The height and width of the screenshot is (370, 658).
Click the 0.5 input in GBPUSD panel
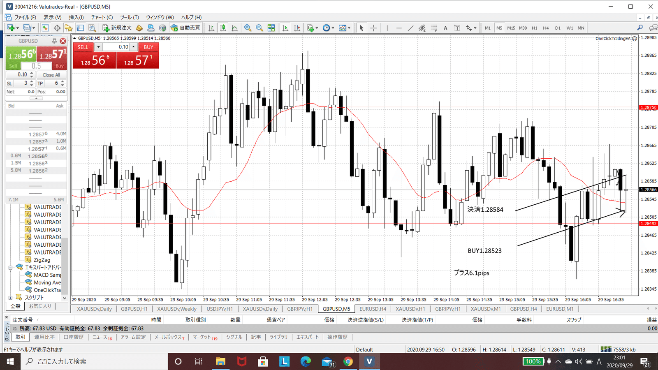pyautogui.click(x=36, y=66)
